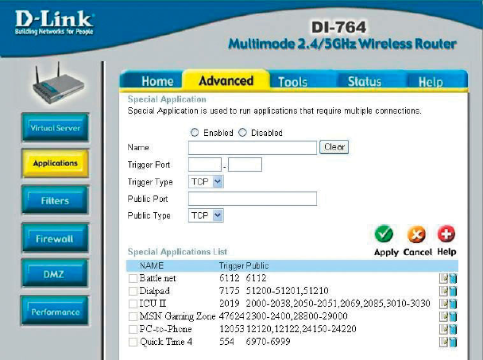483x360 pixels.
Task: Open the Public Type dropdown
Action: [x=206, y=215]
